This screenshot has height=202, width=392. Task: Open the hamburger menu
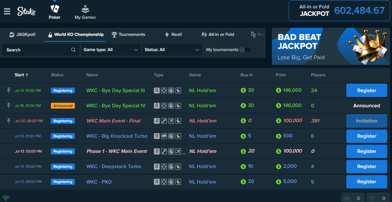point(7,11)
